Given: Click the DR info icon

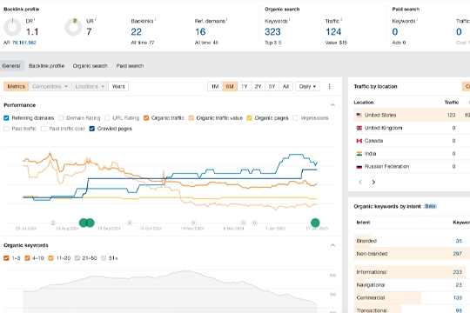Looking at the screenshot, I should 35,19.
